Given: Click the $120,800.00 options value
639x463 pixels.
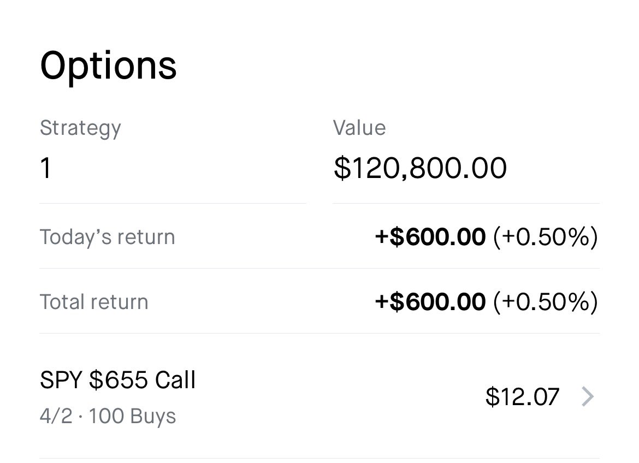Looking at the screenshot, I should [420, 168].
